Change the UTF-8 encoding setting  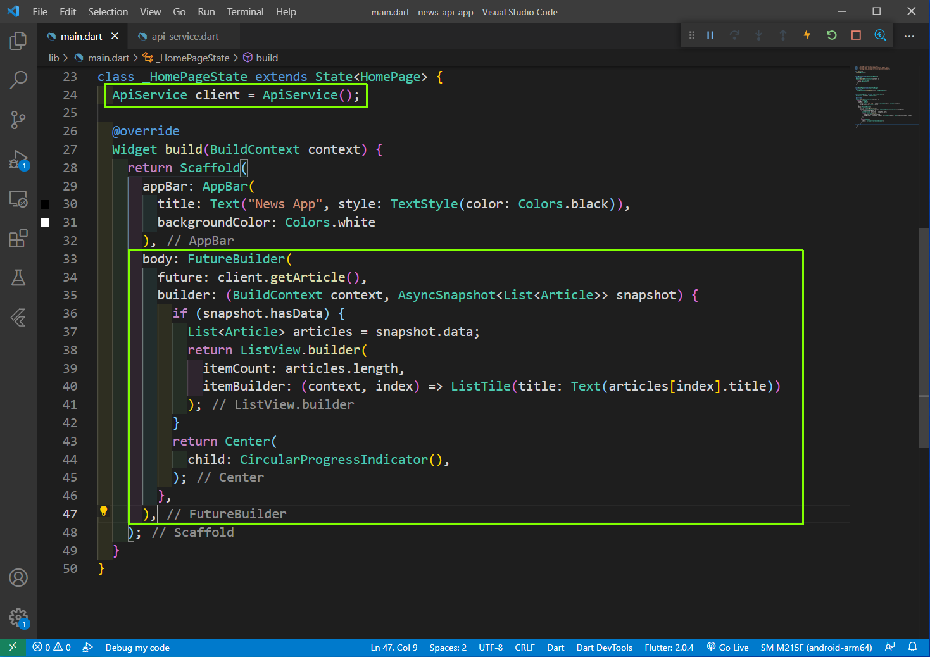(x=491, y=648)
